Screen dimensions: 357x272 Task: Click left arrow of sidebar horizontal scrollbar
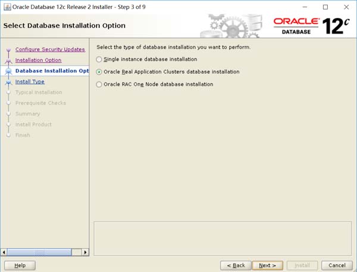click(x=4, y=252)
